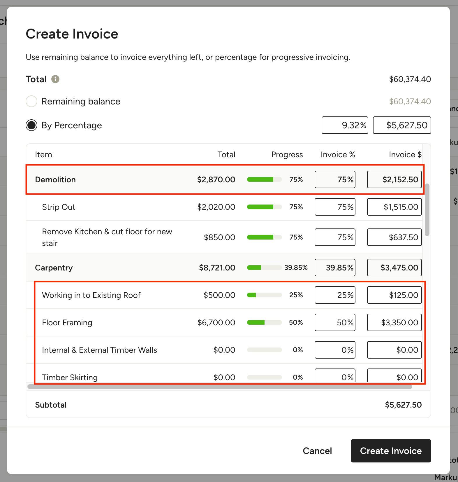
Task: Edit the overall 9.32% percentage field
Action: point(345,125)
